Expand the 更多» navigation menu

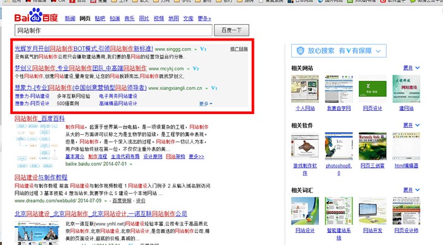pos(204,18)
